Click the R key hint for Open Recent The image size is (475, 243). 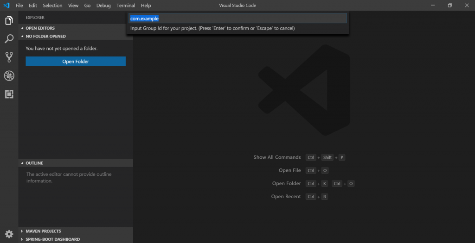[x=324, y=197]
